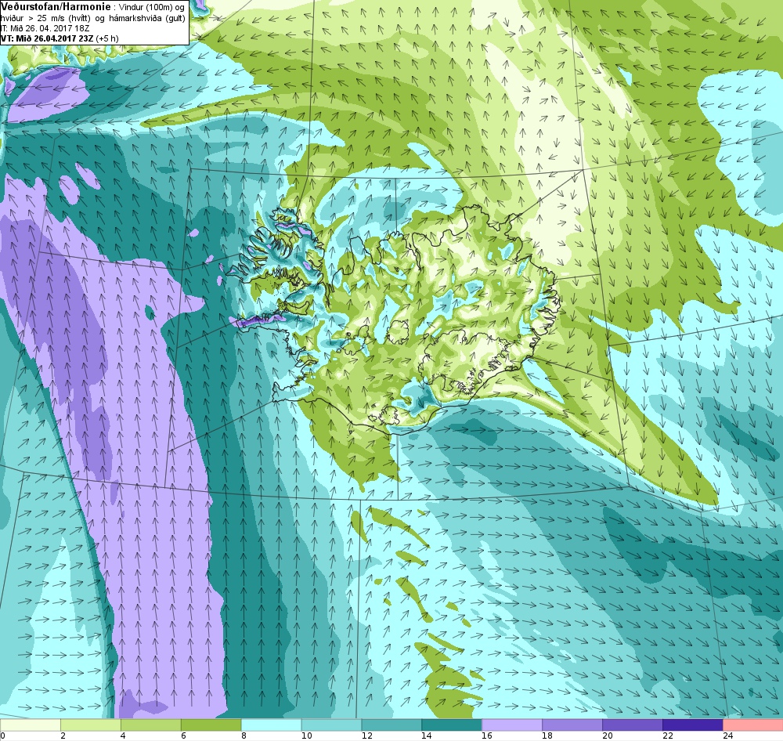Click the legend scale label "22"
This screenshot has width=783, height=741.
668,736
